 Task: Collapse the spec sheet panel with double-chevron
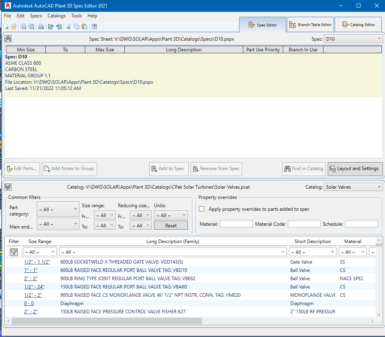pos(8,39)
